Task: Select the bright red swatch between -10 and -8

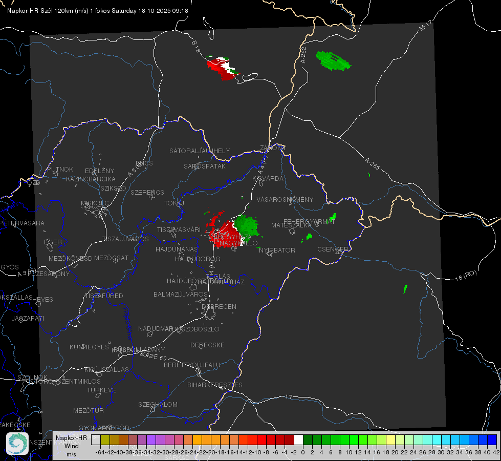Action: pyautogui.click(x=262, y=440)
